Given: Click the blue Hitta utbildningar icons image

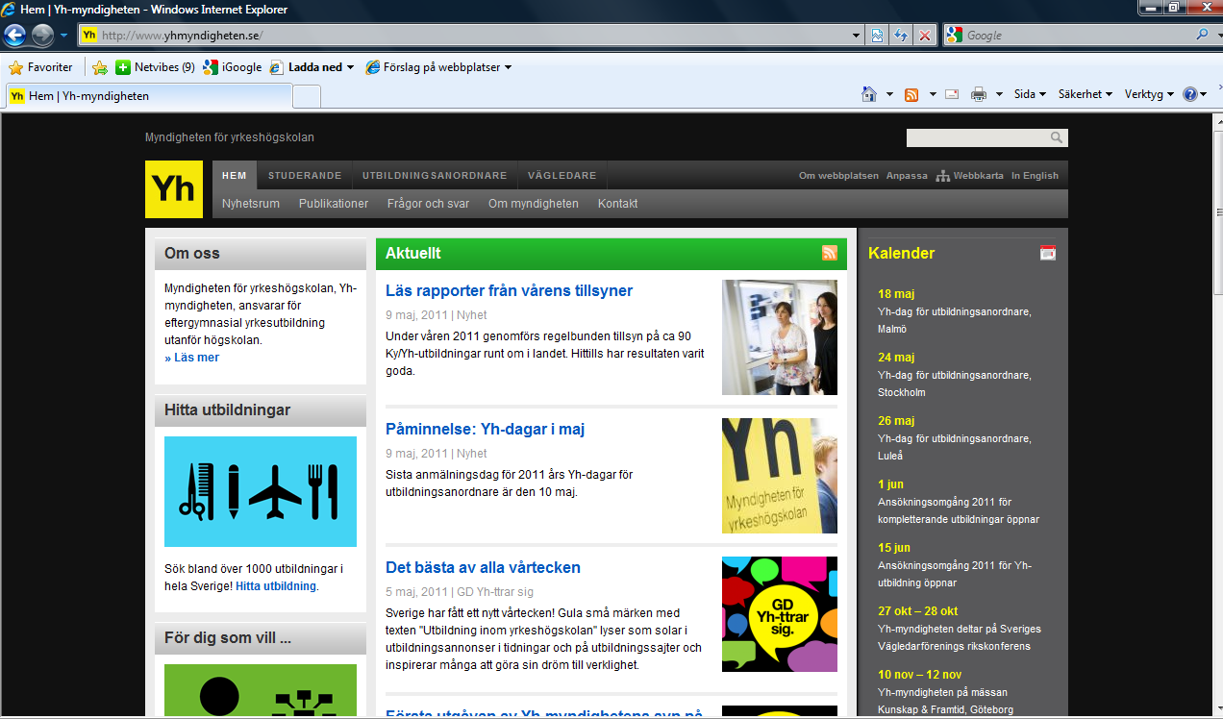Looking at the screenshot, I should pos(261,491).
